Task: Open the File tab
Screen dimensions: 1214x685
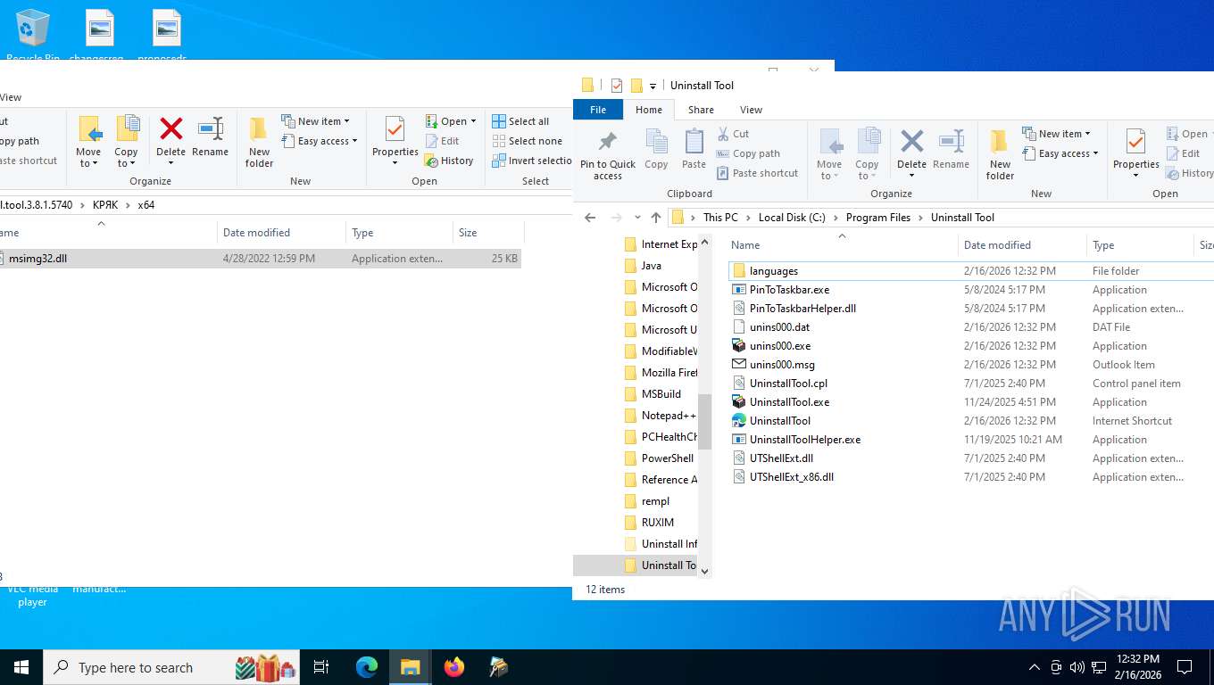Action: [x=598, y=110]
